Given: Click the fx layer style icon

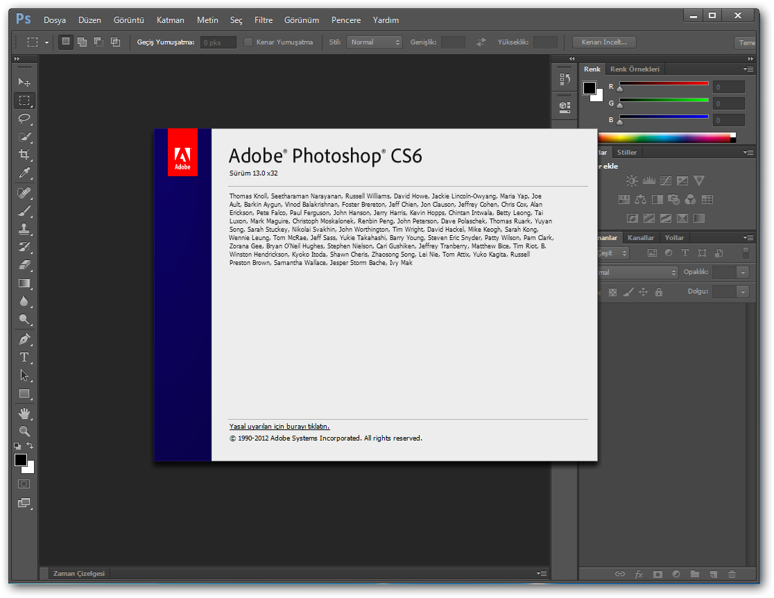Looking at the screenshot, I should click(639, 574).
